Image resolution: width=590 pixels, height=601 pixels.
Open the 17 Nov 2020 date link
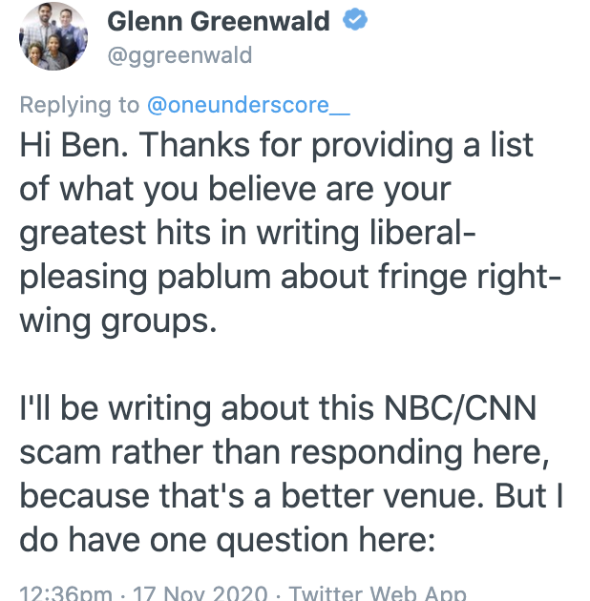tap(200, 592)
